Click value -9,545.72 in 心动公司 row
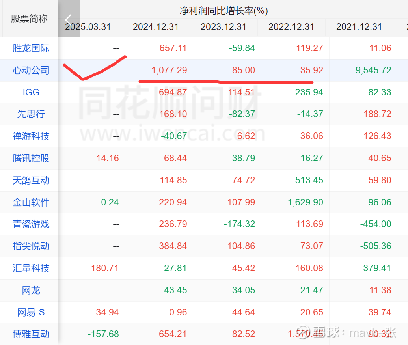The width and height of the screenshot is (408, 345). [x=372, y=70]
